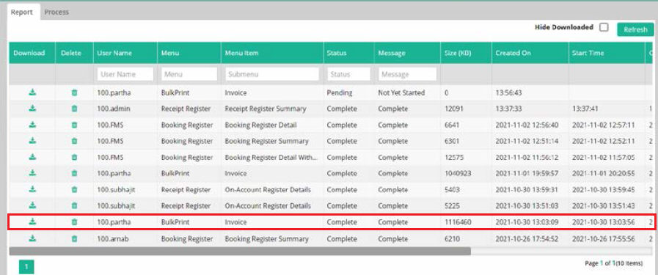Delete the 100.arnab Booking Register Summary row
Screen dimensions: 658x275
pos(74,238)
